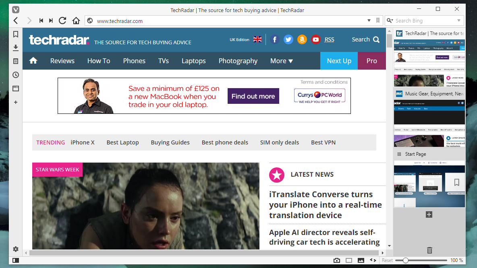Switch to the Music Gear tab
Screen dimensions: 477x268
tap(429, 94)
